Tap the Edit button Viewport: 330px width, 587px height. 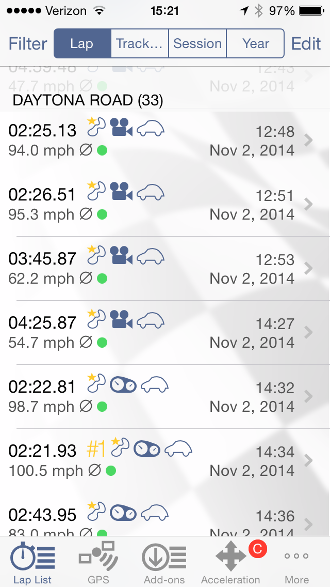(x=306, y=44)
